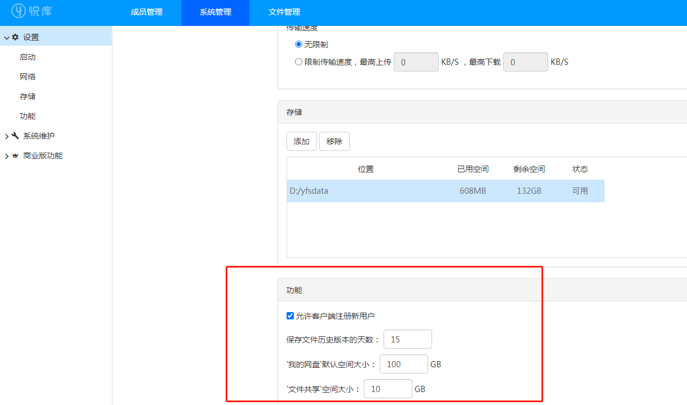Expand the 商业版功能 tree section
687x405 pixels.
[7, 156]
